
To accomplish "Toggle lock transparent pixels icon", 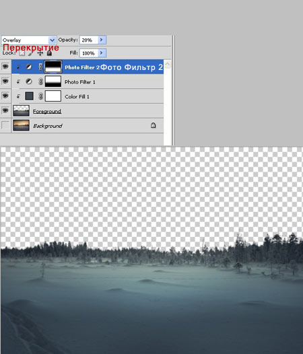I will 22,53.
